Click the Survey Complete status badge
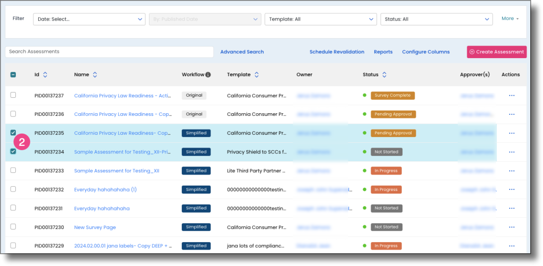This screenshot has width=543, height=266. (393, 95)
